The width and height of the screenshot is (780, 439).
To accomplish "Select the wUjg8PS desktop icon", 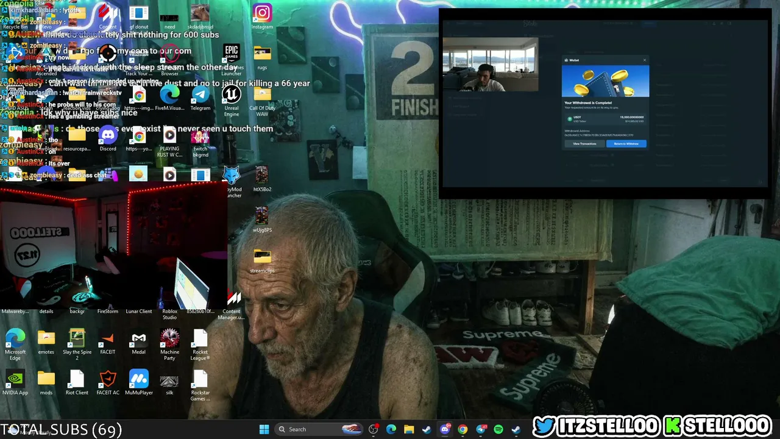I will (262, 220).
